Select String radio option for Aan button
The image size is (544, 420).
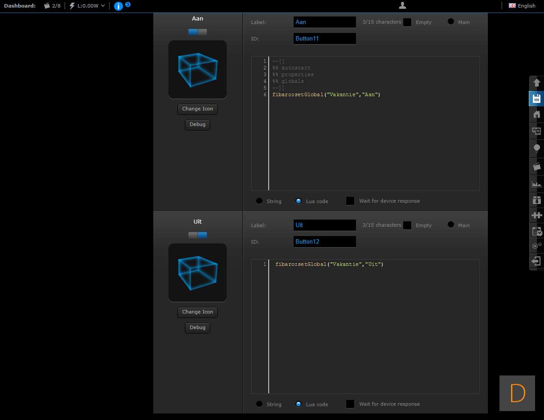[259, 201]
